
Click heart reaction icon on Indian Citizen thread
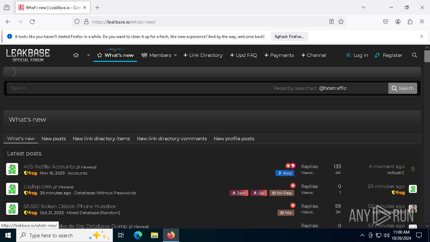(293, 205)
